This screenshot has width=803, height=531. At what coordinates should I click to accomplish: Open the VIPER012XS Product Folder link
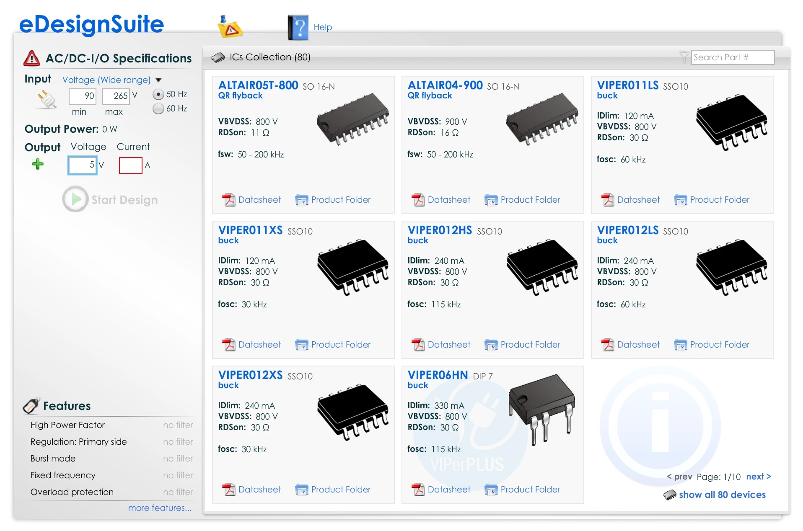coord(341,490)
